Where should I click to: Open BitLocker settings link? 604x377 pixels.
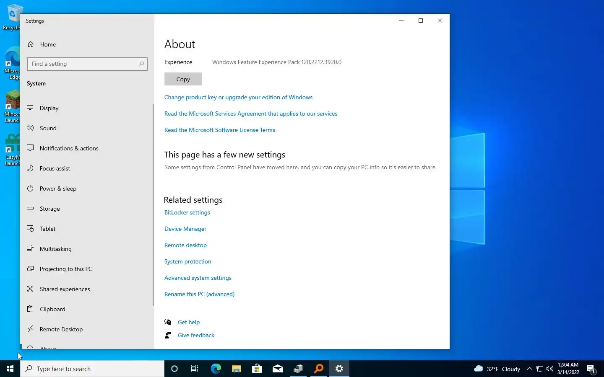(x=187, y=212)
